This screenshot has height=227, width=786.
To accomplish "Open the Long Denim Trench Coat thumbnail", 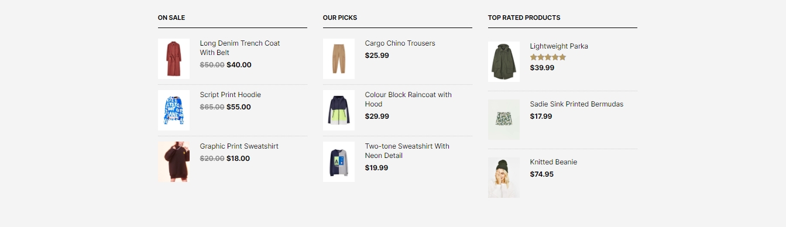I will coord(174,59).
